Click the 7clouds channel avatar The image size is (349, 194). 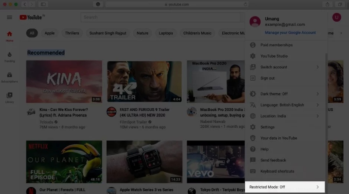31,112
